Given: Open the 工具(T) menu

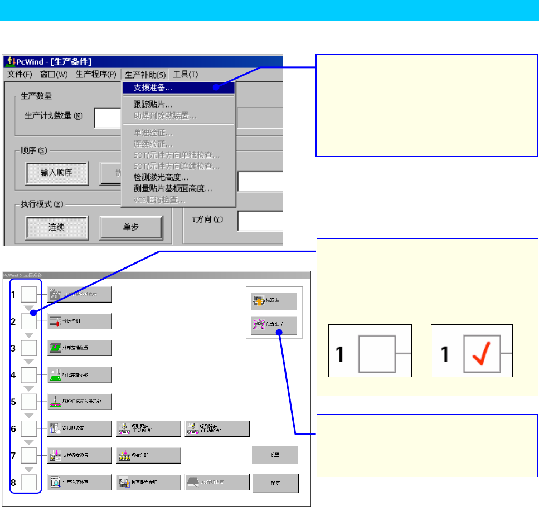Looking at the screenshot, I should pos(186,74).
